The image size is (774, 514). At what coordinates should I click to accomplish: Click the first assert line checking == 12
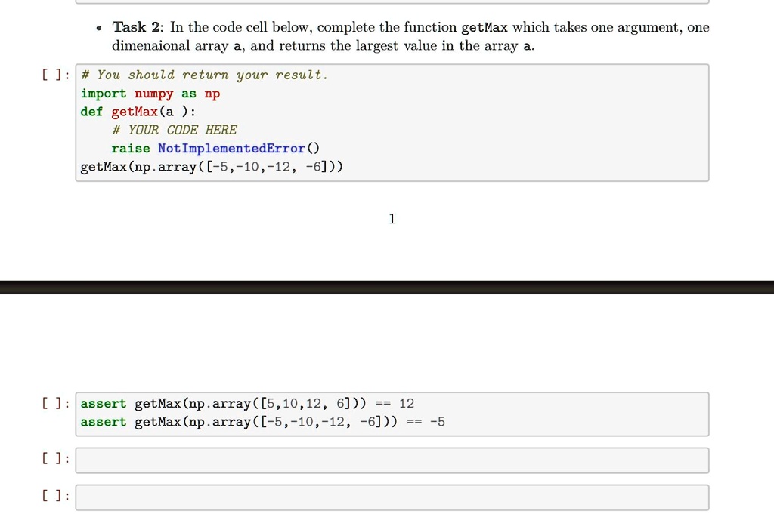click(x=246, y=403)
